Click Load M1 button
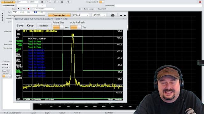Screen dimensions: 204x114 tap(6, 64)
